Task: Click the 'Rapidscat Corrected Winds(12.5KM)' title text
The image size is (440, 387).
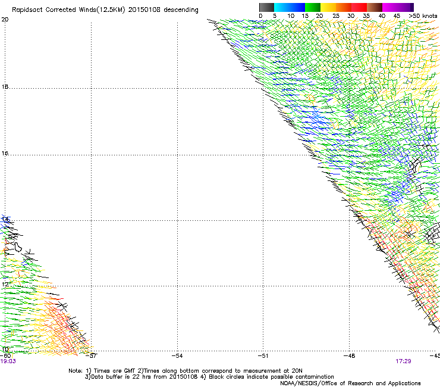Action: (x=68, y=10)
